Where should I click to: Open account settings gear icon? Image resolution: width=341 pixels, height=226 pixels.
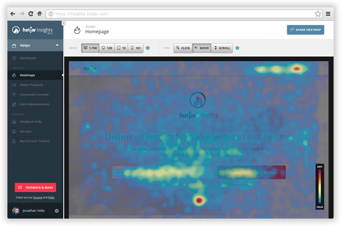coord(57,211)
